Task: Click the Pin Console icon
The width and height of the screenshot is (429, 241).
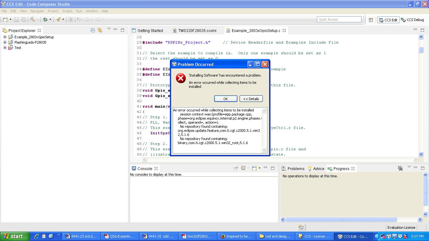Action: tap(236, 168)
